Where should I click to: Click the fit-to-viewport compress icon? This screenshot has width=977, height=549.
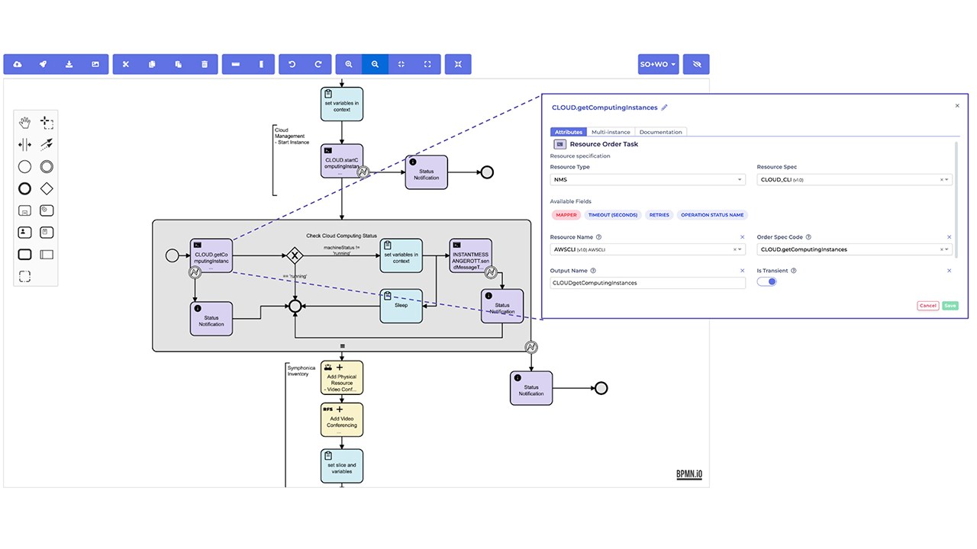pyautogui.click(x=401, y=64)
